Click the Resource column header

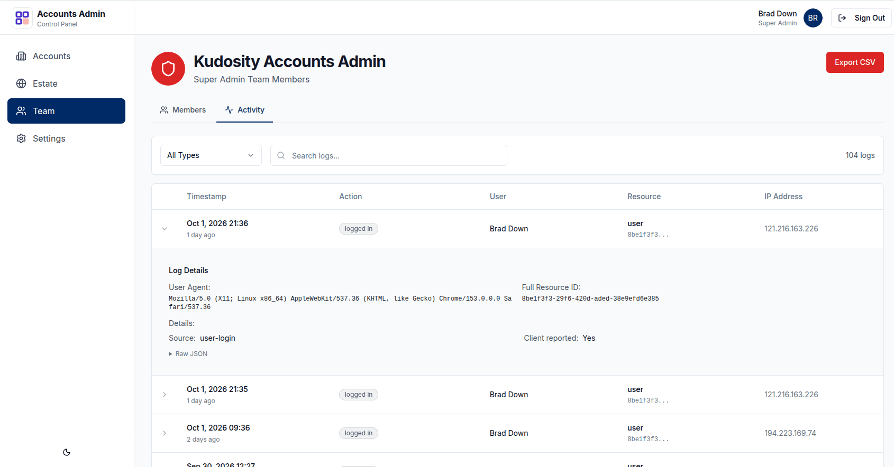click(644, 197)
